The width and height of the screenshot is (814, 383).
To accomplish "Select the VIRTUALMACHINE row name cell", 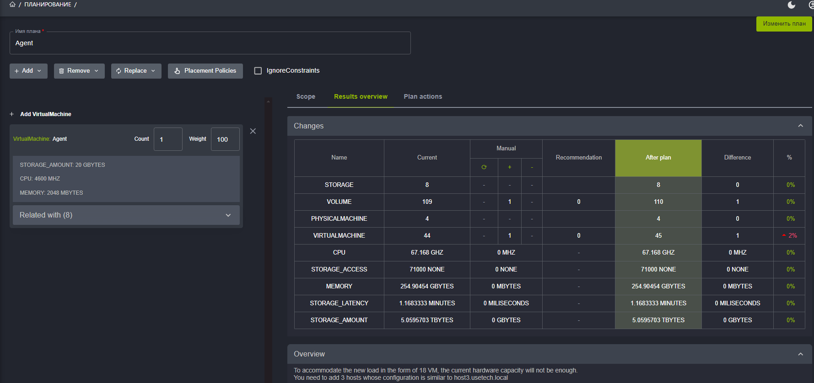I will point(339,236).
